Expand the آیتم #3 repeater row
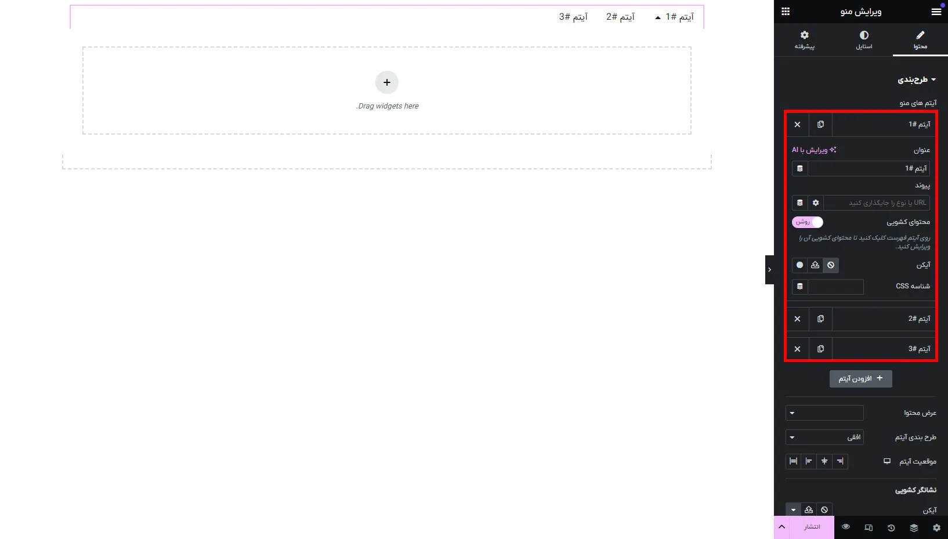Image resolution: width=948 pixels, height=539 pixels. (884, 349)
